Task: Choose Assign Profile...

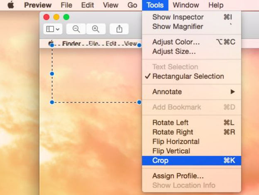Action: (x=192, y=176)
